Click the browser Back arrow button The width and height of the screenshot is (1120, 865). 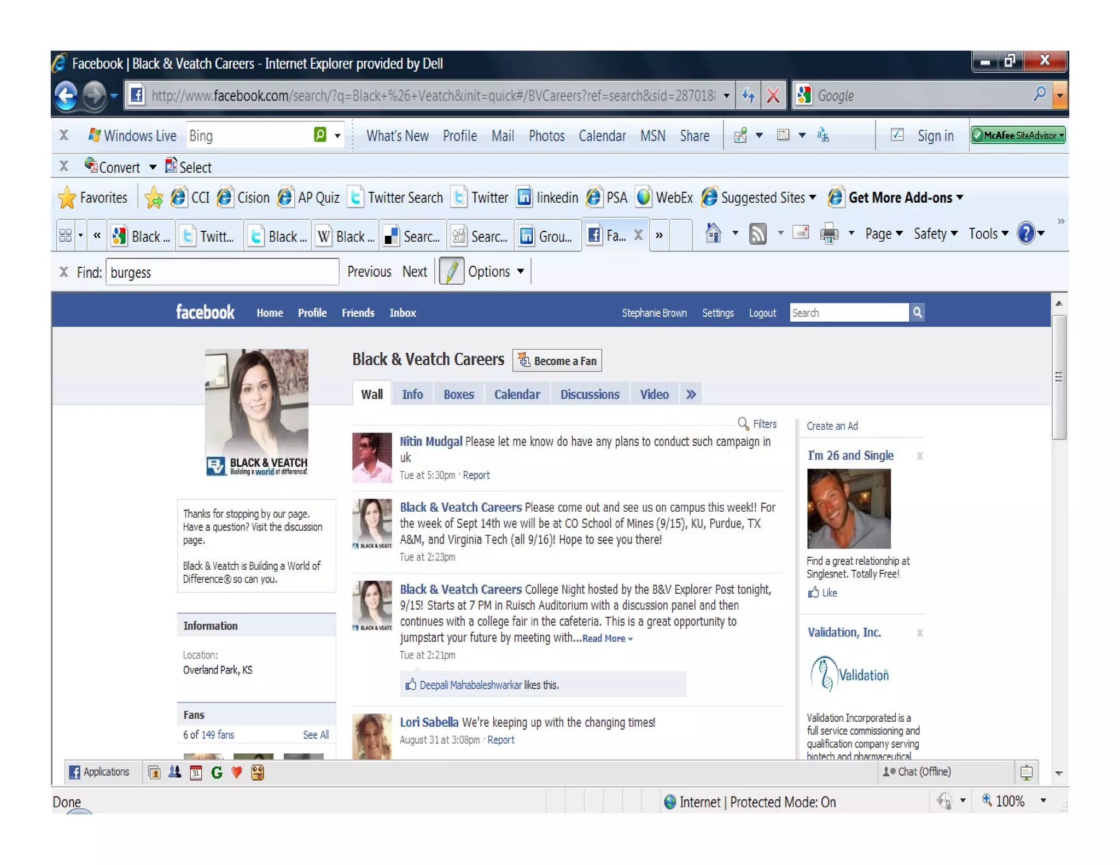(67, 96)
